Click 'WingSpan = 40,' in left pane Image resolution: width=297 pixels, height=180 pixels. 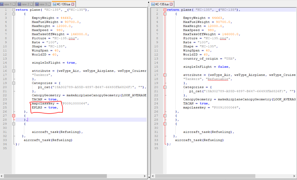46,51
